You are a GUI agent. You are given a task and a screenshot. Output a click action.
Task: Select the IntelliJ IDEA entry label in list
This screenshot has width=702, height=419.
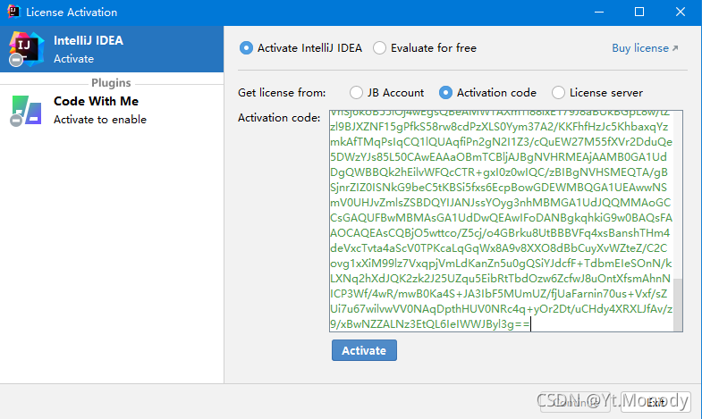(x=88, y=40)
